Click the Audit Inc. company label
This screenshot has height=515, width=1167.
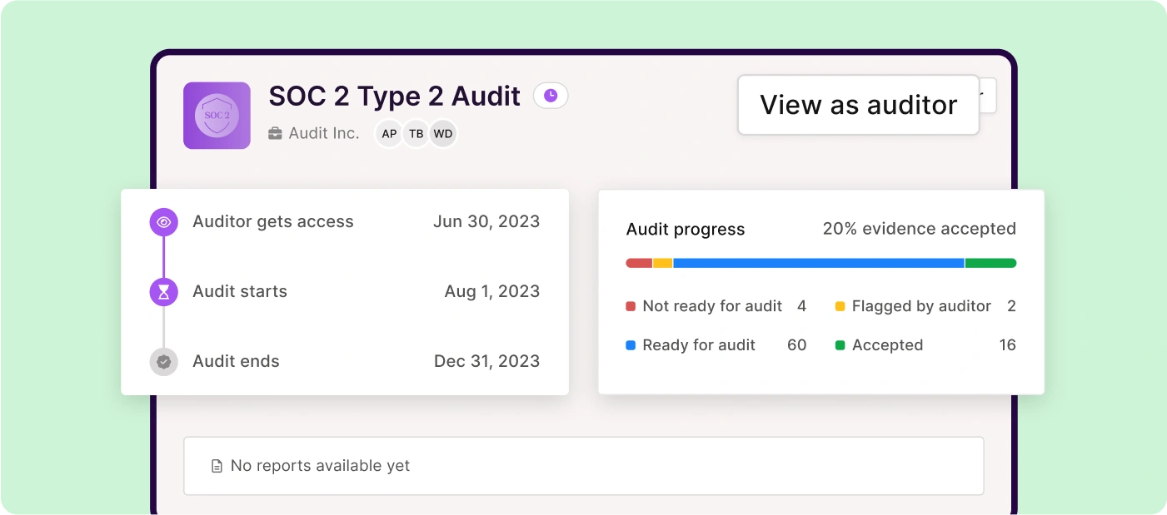(x=323, y=133)
